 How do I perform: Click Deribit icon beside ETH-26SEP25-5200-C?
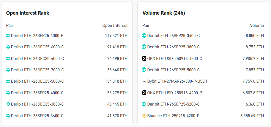click(144, 104)
